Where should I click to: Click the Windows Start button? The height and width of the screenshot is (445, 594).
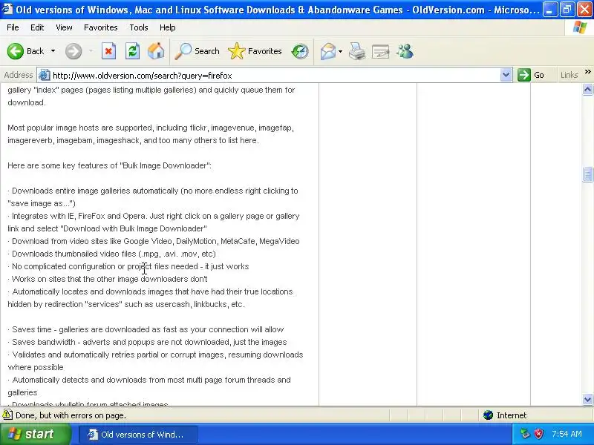(35, 434)
